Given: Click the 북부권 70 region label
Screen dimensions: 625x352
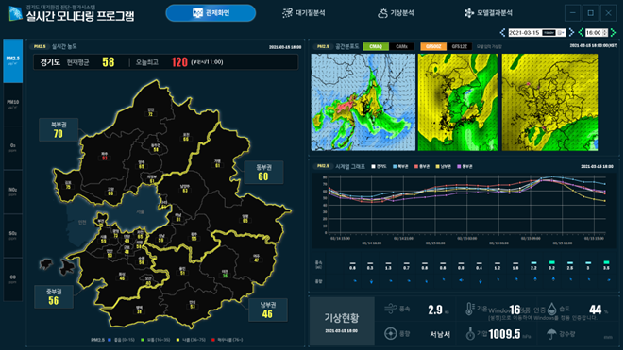Looking at the screenshot, I should [x=59, y=129].
